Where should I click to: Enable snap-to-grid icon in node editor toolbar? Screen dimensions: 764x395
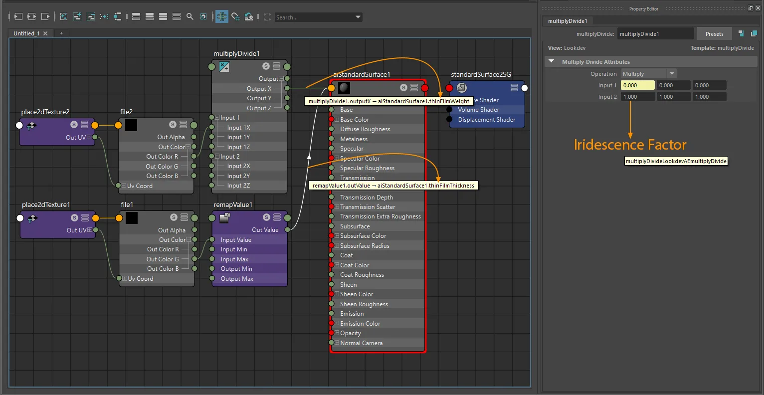[235, 16]
